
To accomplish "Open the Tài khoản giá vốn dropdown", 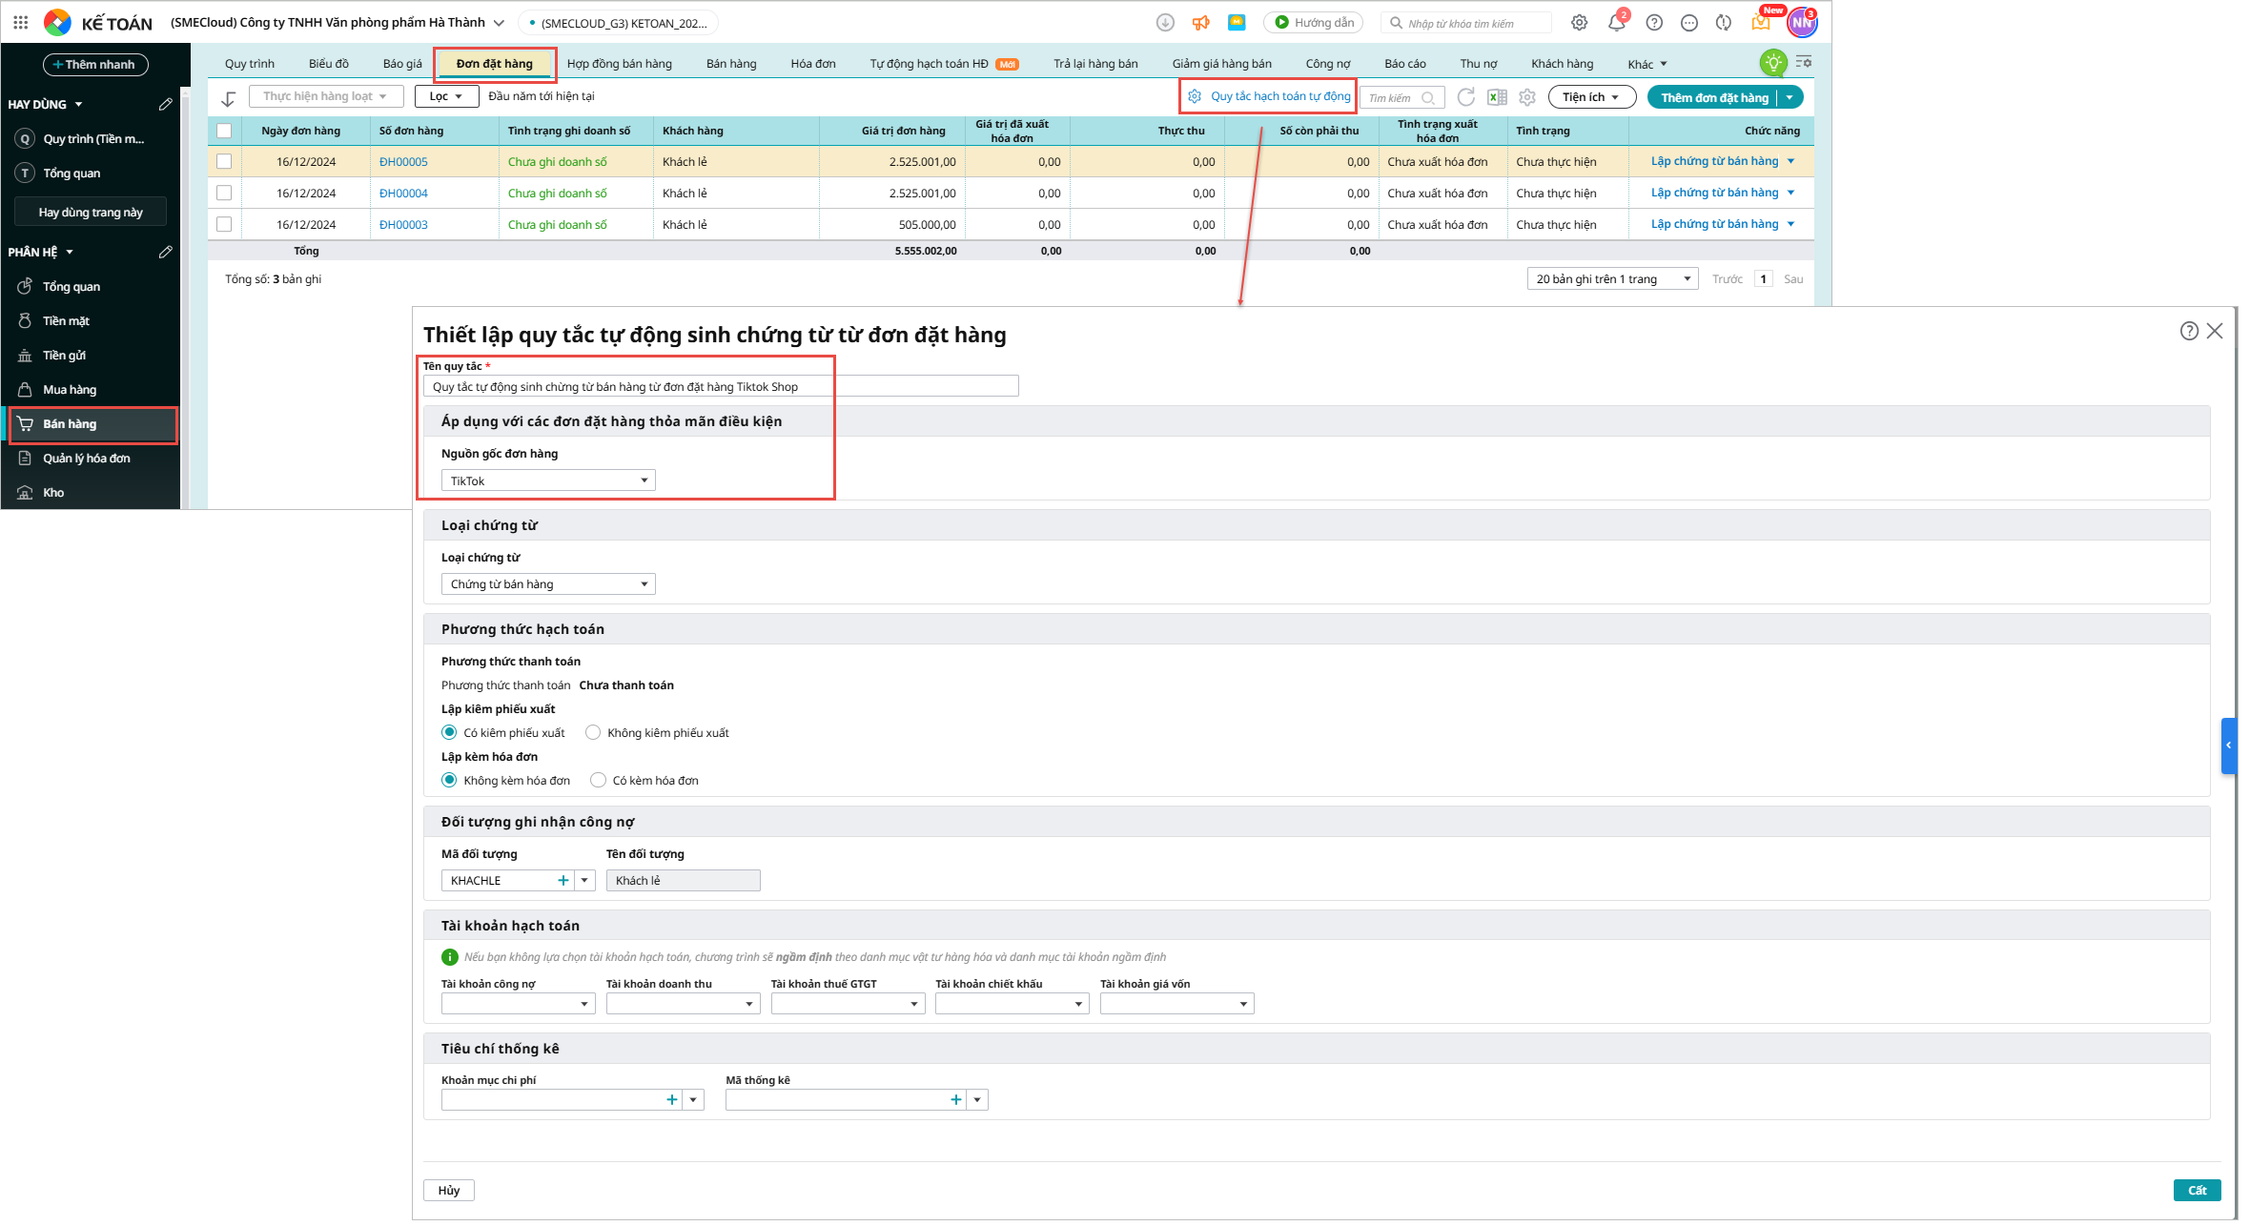I will (1177, 1004).
